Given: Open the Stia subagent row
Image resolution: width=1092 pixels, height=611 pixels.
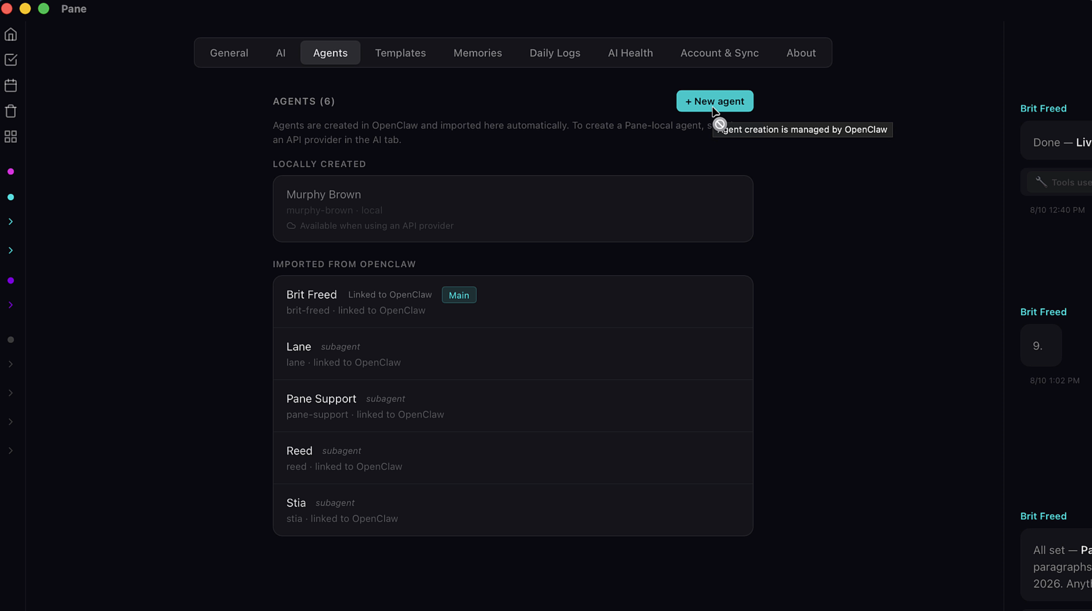Looking at the screenshot, I should pos(513,510).
